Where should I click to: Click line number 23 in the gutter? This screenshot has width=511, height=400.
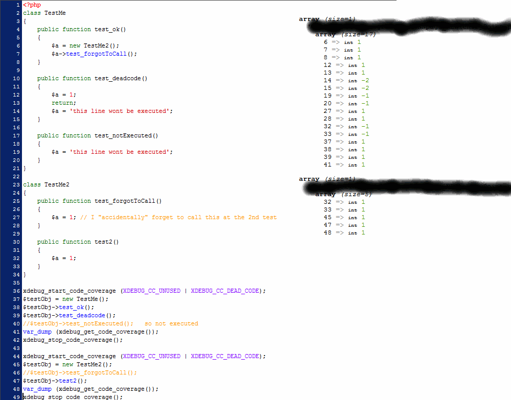coord(17,184)
